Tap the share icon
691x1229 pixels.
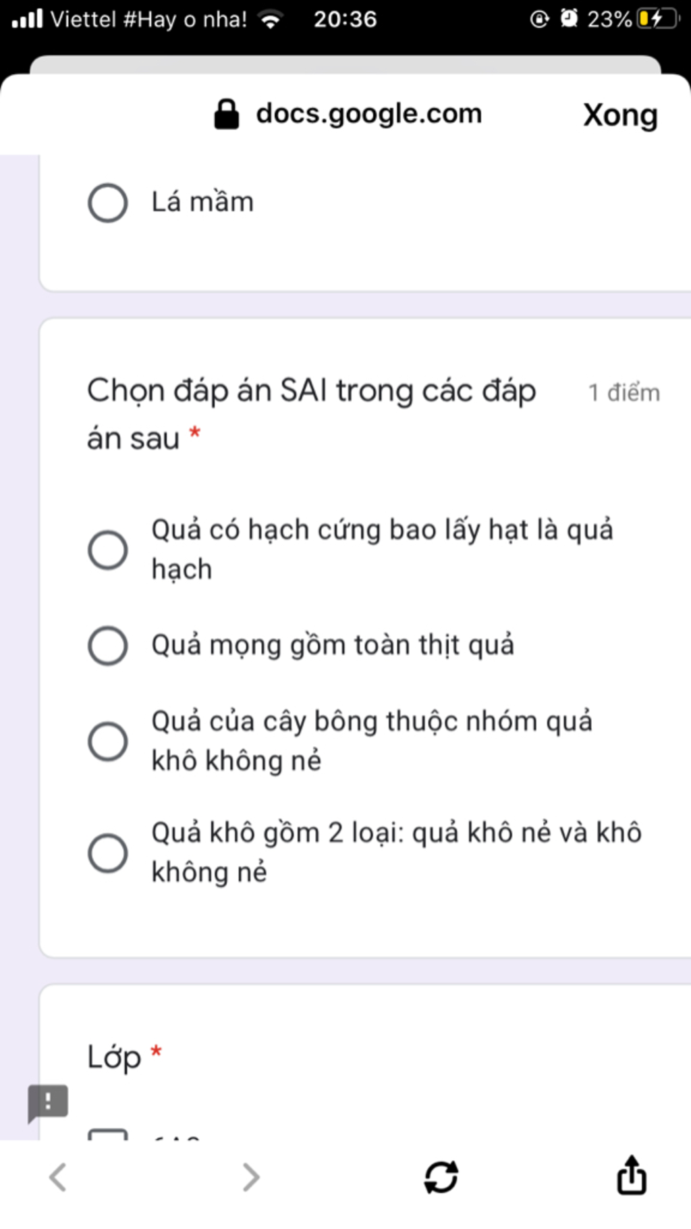[x=632, y=1176]
